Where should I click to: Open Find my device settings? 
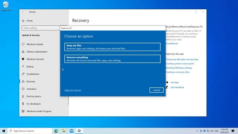pyautogui.click(x=34, y=96)
